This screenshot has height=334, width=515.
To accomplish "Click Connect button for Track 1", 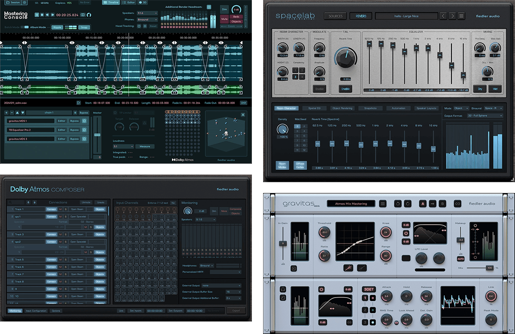I will (x=51, y=209).
